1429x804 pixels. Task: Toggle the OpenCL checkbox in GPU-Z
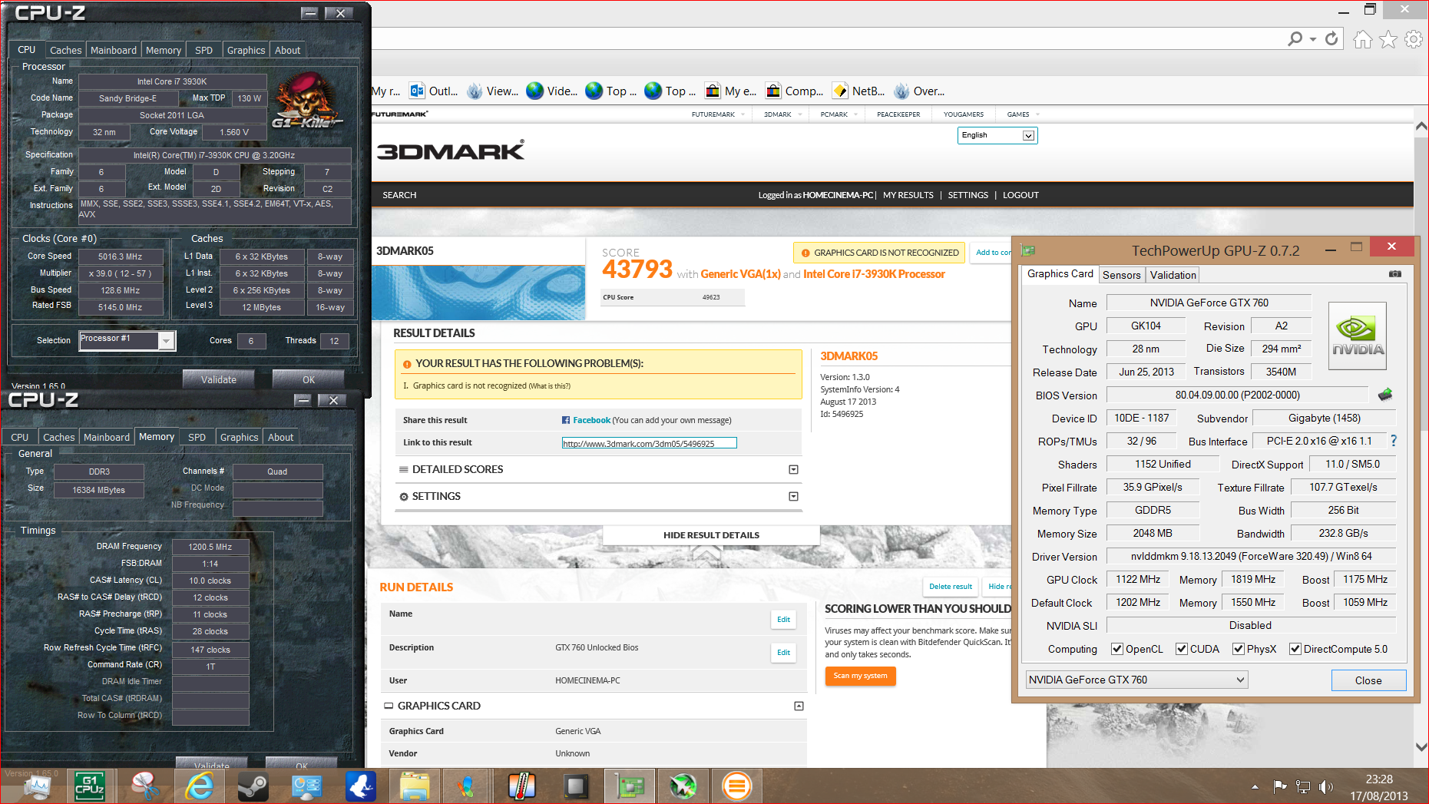pos(1117,649)
